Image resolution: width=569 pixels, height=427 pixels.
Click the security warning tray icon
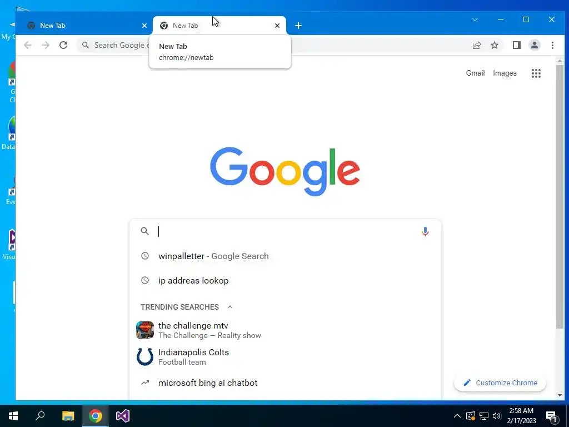[x=471, y=416]
